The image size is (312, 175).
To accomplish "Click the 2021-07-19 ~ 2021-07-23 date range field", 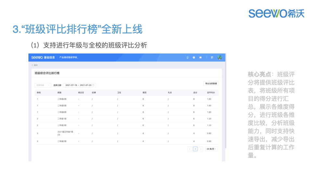I will click(x=78, y=85).
